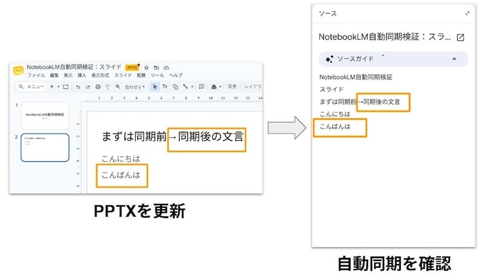
Task: Open the ヘルプ menu
Action: coord(176,76)
